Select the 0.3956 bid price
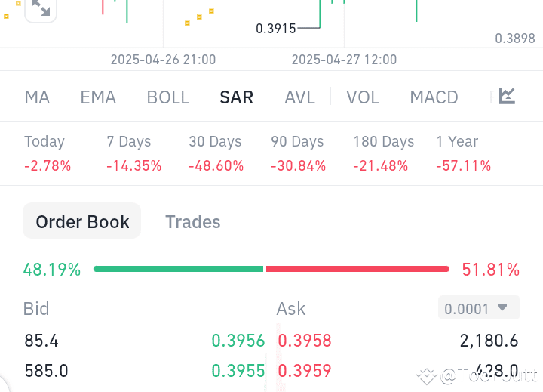The height and width of the screenshot is (392, 543). pyautogui.click(x=238, y=341)
